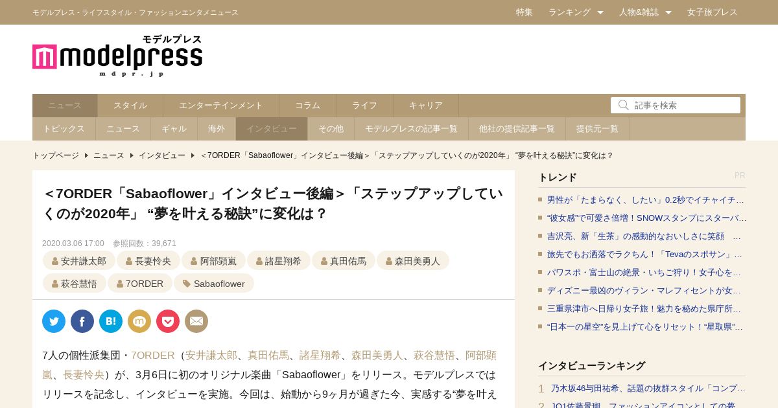
Task: Share article on Twitter
Action: (x=54, y=321)
